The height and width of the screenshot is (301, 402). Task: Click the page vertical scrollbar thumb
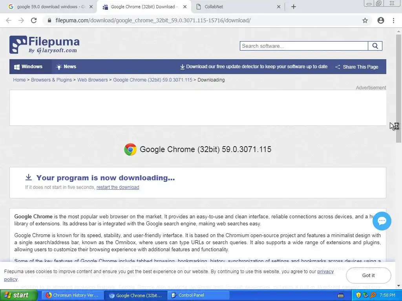(398, 88)
